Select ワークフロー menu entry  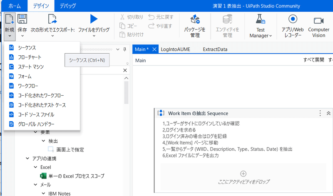pos(42,86)
